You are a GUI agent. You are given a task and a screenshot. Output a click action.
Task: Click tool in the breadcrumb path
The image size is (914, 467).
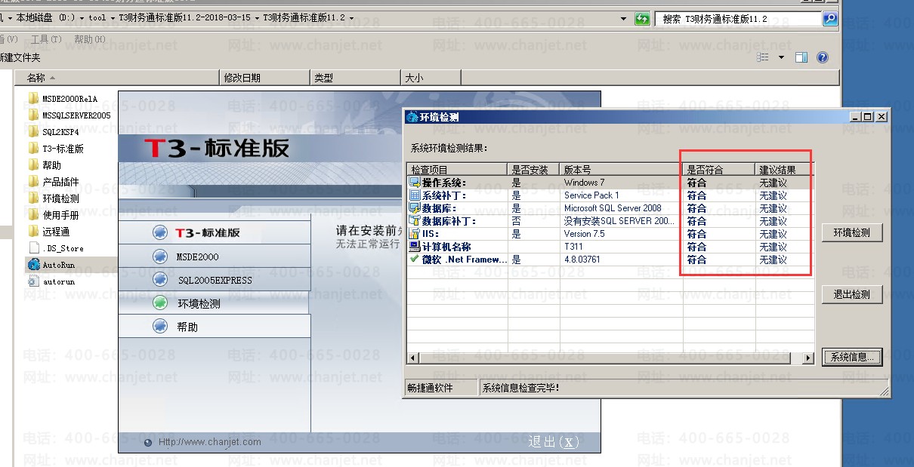[x=97, y=18]
